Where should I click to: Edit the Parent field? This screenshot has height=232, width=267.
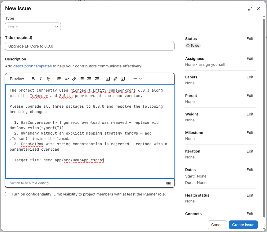(250, 96)
